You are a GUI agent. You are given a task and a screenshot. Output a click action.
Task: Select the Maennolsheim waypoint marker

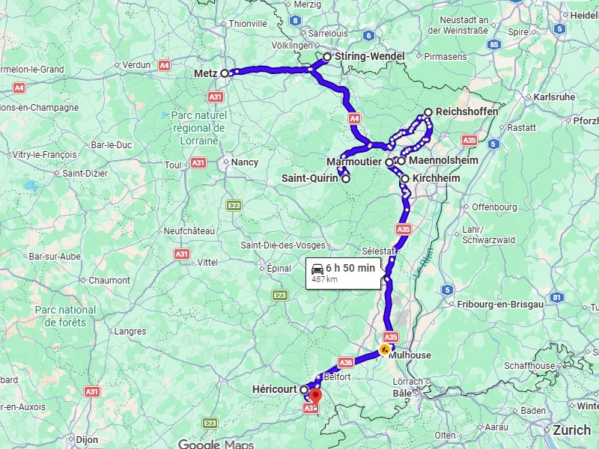(x=401, y=161)
